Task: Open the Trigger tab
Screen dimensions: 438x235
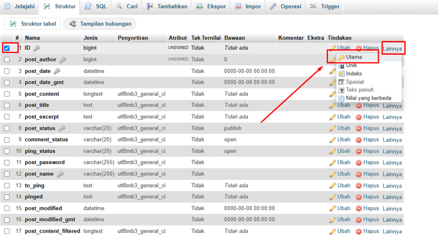Action: click(x=325, y=6)
